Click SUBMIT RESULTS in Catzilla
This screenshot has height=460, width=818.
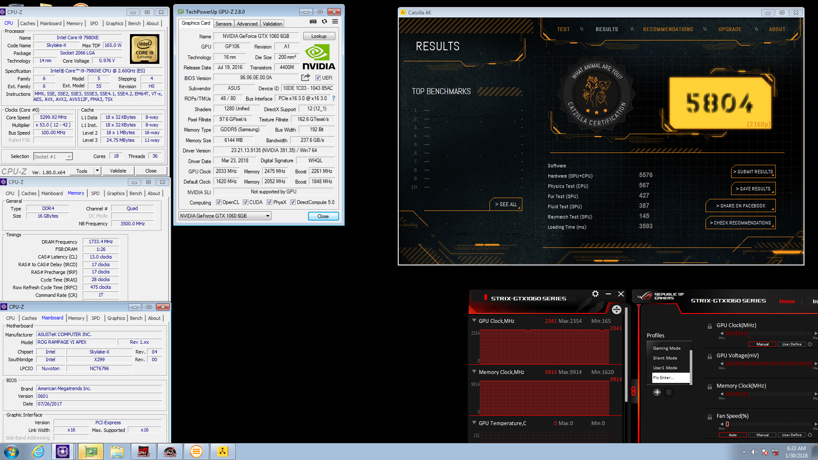point(753,172)
